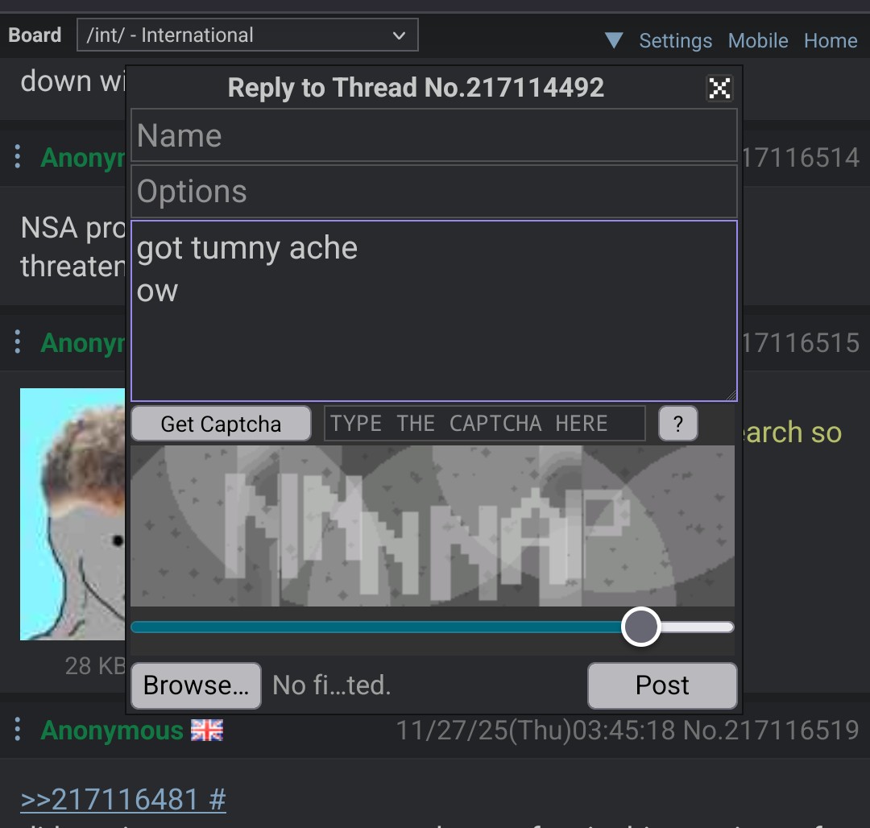Go to the Home link

831,40
